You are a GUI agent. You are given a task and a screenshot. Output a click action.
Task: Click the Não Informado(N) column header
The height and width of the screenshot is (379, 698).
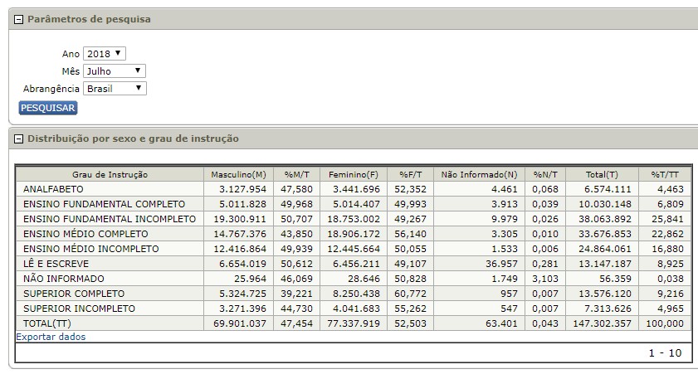(x=479, y=175)
